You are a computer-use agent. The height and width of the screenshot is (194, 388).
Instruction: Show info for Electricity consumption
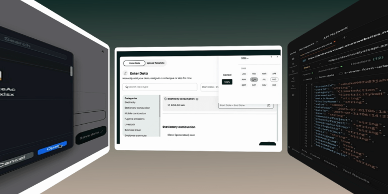pyautogui.click(x=197, y=99)
